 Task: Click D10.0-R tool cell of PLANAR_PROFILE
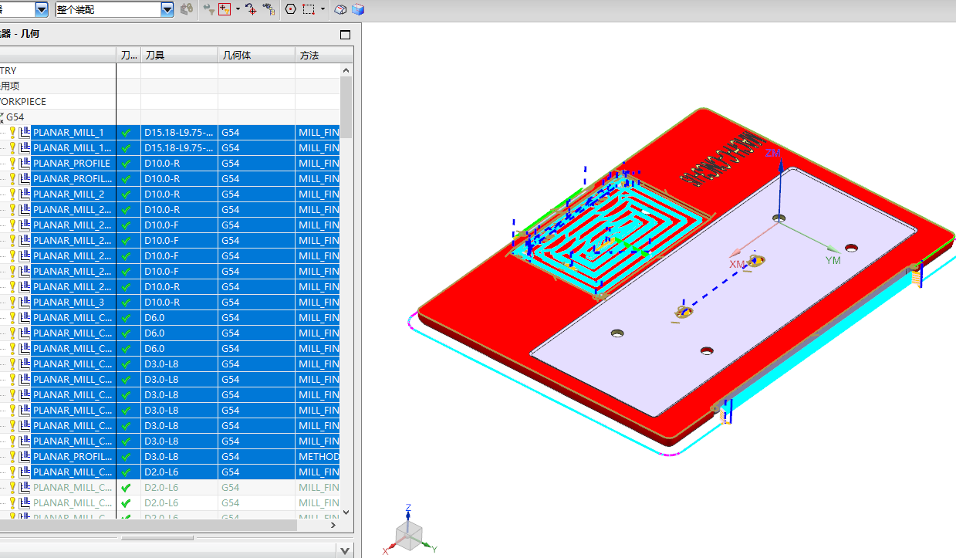point(179,163)
